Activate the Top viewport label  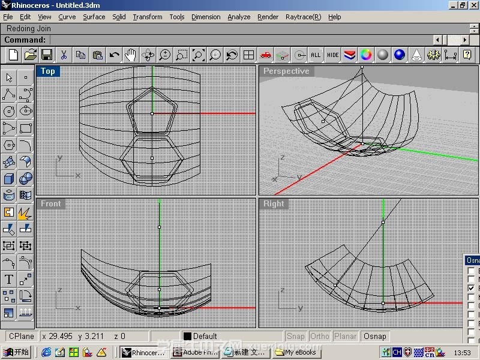pyautogui.click(x=48, y=71)
